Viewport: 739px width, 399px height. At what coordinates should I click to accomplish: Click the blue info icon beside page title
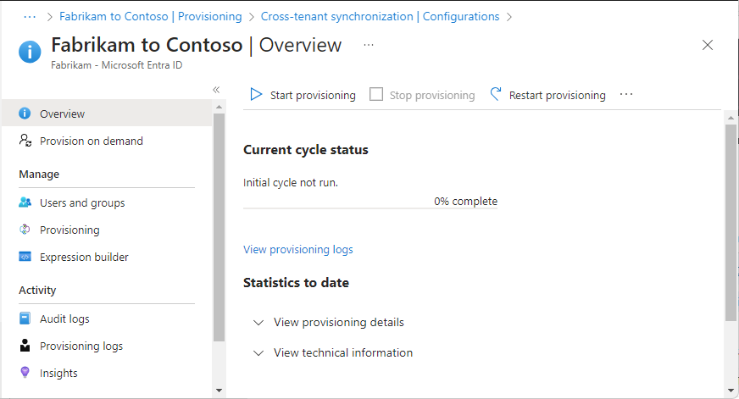click(30, 52)
